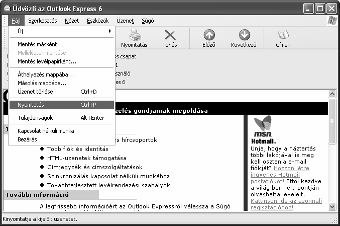340x226 pixels.
Task: Click the vertical scrollbar thumb
Action: click(332, 121)
